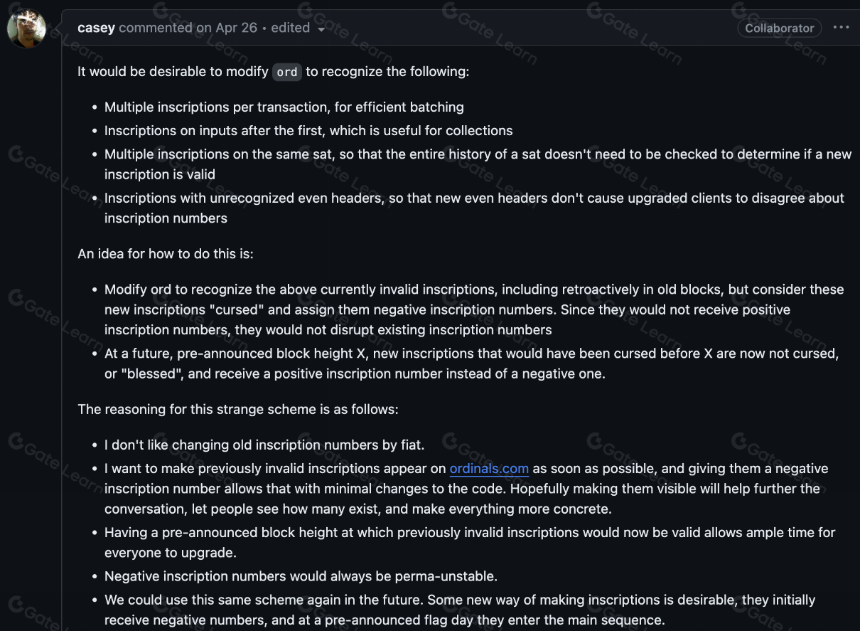This screenshot has height=631, width=860.
Task: Click the Collaborator badge
Action: (x=779, y=28)
